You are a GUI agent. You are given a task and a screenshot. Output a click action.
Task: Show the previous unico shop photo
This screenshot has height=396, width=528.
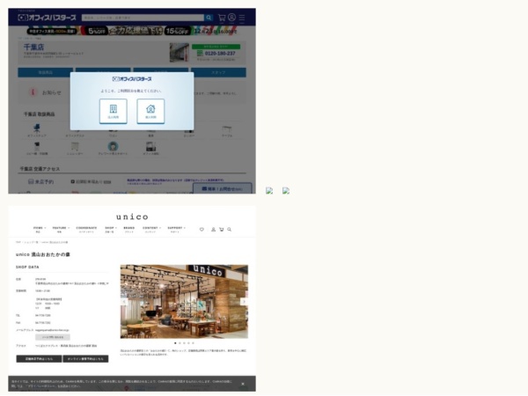pyautogui.click(x=124, y=302)
